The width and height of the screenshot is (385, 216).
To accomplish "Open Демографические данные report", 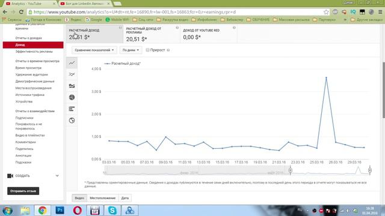I will pyautogui.click(x=35, y=82).
